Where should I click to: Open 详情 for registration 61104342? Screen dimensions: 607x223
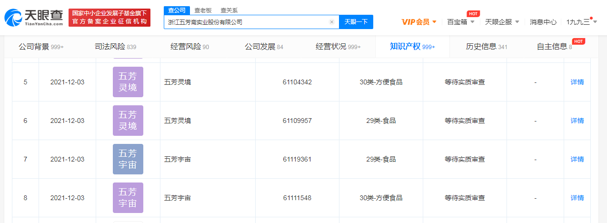(577, 82)
